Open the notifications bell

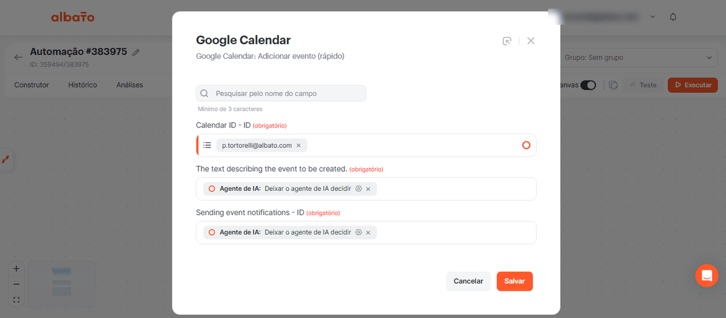pos(673,17)
